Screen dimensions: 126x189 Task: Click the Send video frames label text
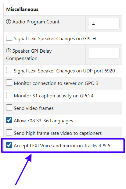pyautogui.click(x=34, y=108)
